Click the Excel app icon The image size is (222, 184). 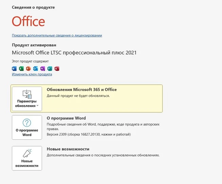click(x=21, y=69)
